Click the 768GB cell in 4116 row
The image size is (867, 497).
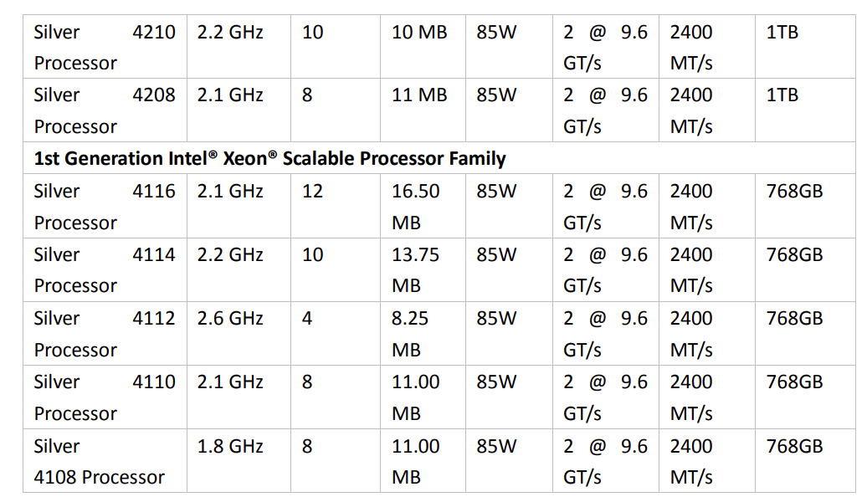click(x=794, y=192)
